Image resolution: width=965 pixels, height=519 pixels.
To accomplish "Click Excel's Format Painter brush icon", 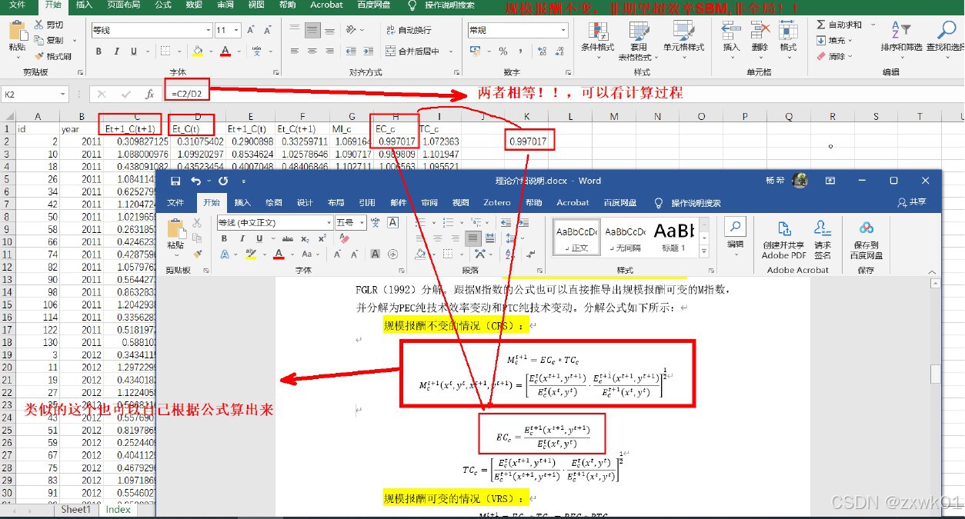I will (x=38, y=56).
